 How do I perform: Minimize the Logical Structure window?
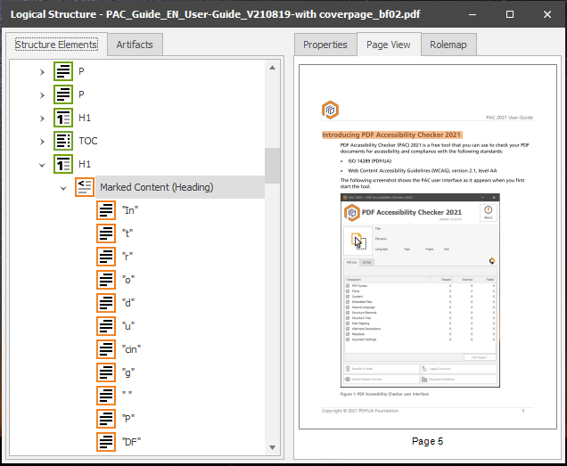(472, 14)
